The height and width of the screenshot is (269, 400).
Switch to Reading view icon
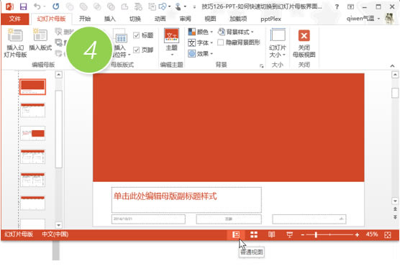(x=272, y=234)
